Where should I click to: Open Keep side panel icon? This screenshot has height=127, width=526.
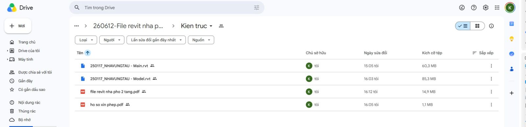point(512,39)
